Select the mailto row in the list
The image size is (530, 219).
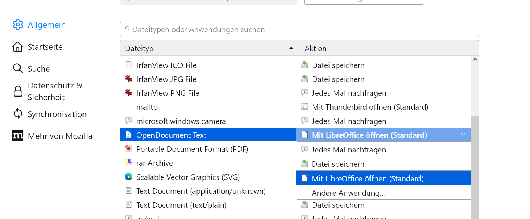pyautogui.click(x=147, y=107)
